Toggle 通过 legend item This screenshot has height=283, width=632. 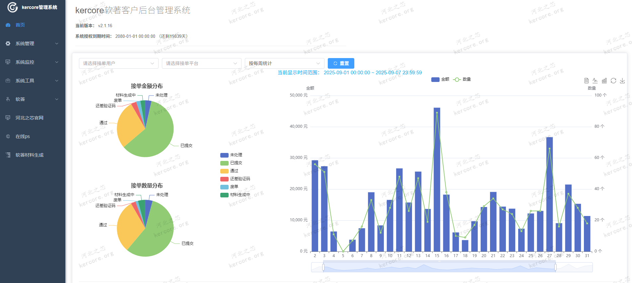click(229, 171)
